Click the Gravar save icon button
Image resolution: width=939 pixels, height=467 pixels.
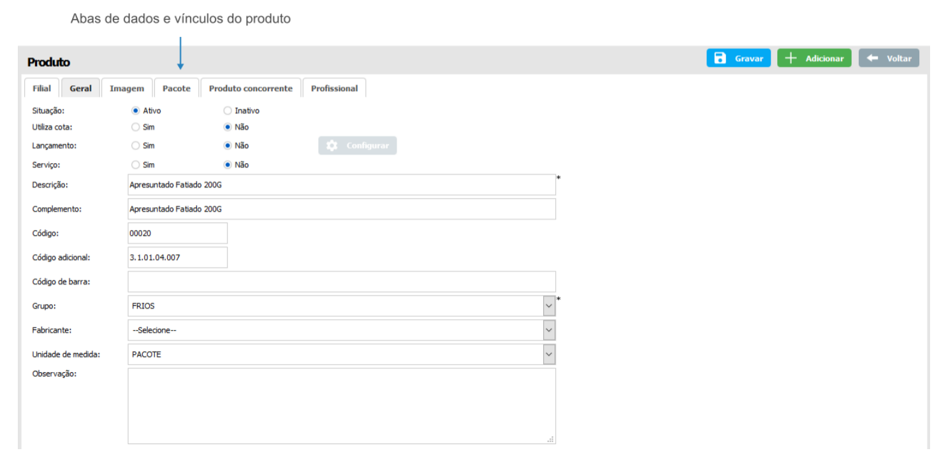[720, 58]
